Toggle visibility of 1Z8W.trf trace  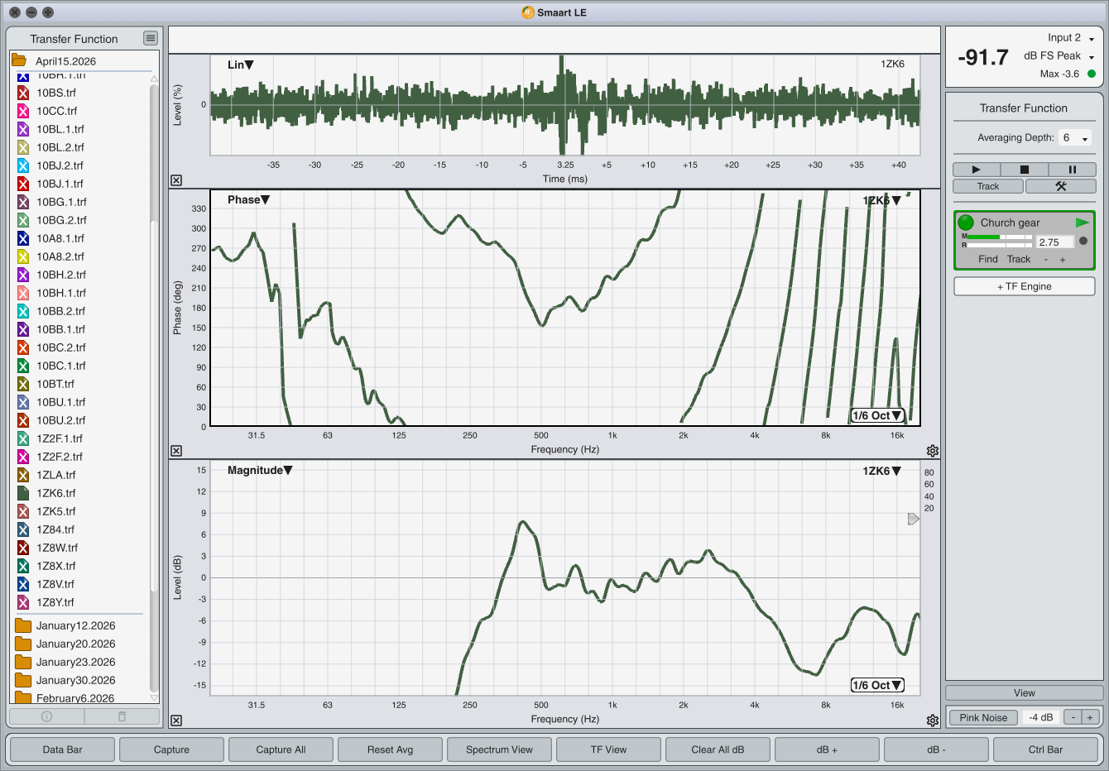(x=23, y=548)
